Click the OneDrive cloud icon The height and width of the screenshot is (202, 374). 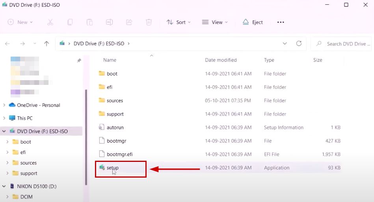pos(12,105)
